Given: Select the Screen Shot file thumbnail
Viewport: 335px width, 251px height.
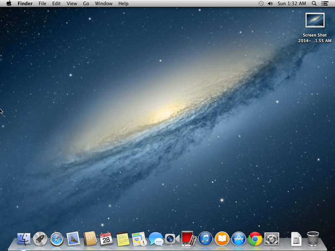Looking at the screenshot, I should (x=315, y=20).
